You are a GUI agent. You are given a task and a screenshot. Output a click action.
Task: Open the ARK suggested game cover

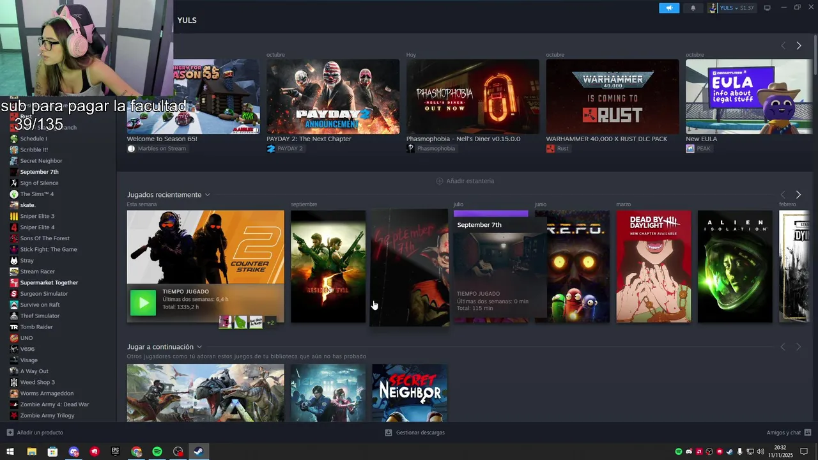(205, 393)
